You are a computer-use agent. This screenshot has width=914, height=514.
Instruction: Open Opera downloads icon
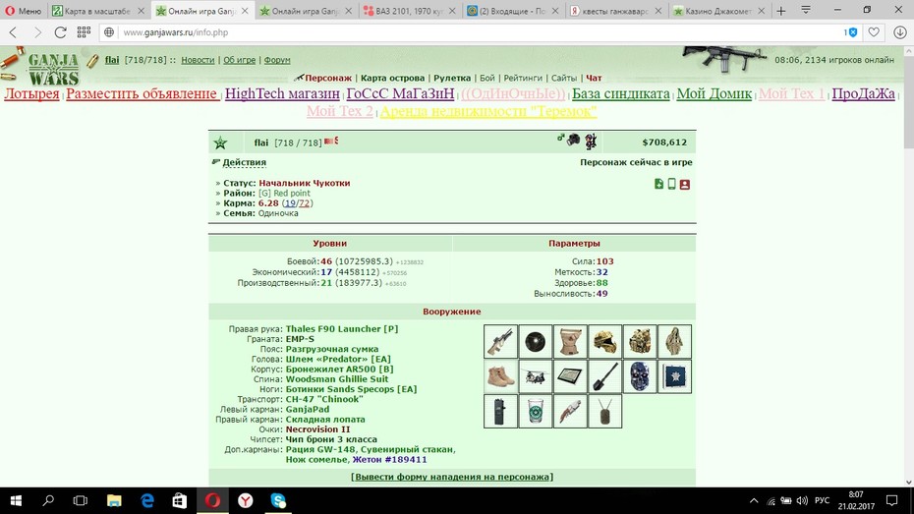900,32
